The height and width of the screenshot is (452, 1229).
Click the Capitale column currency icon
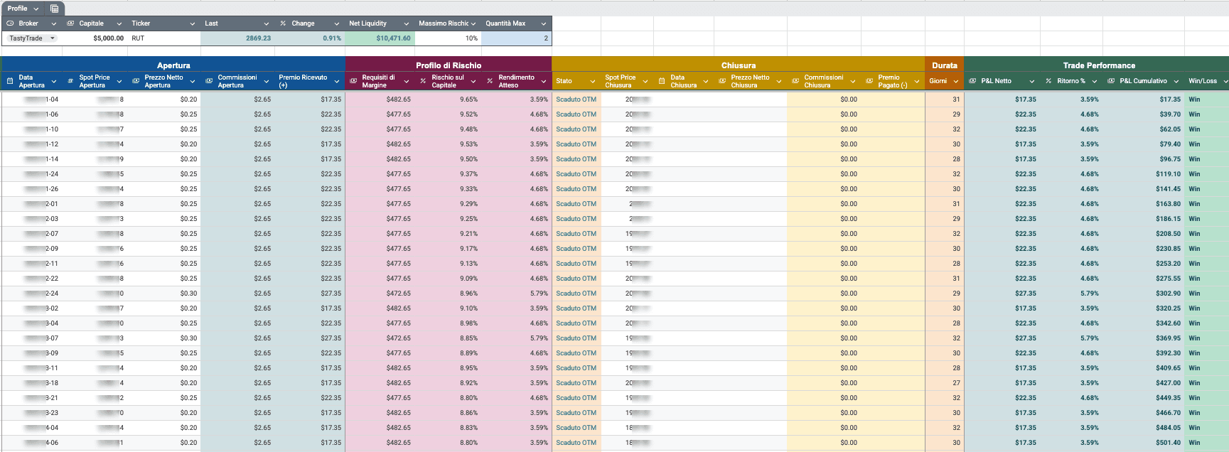[x=70, y=23]
